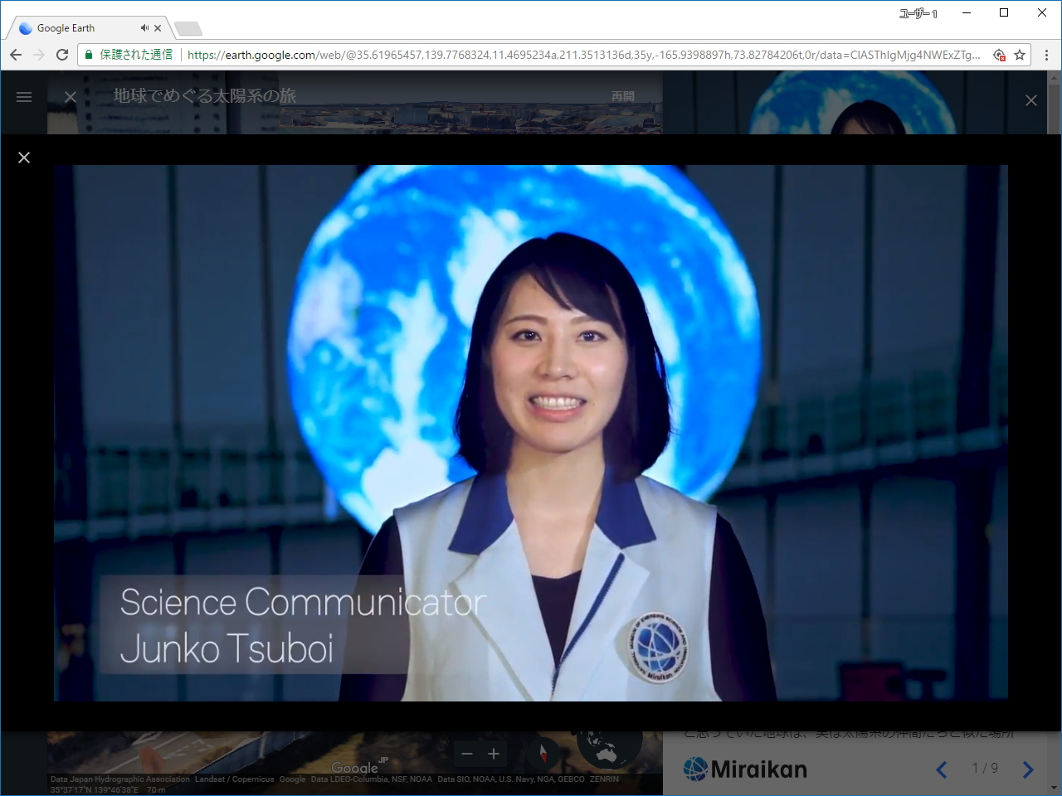
Task: Click the Miraikan logo
Action: [x=745, y=769]
